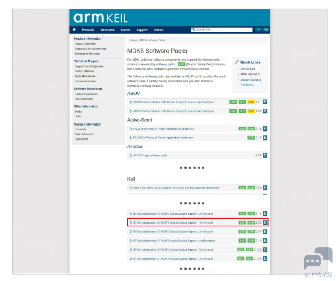336x281 pixels.
Task: Click download icon for AliOS Things pack
Action: [x=265, y=155]
